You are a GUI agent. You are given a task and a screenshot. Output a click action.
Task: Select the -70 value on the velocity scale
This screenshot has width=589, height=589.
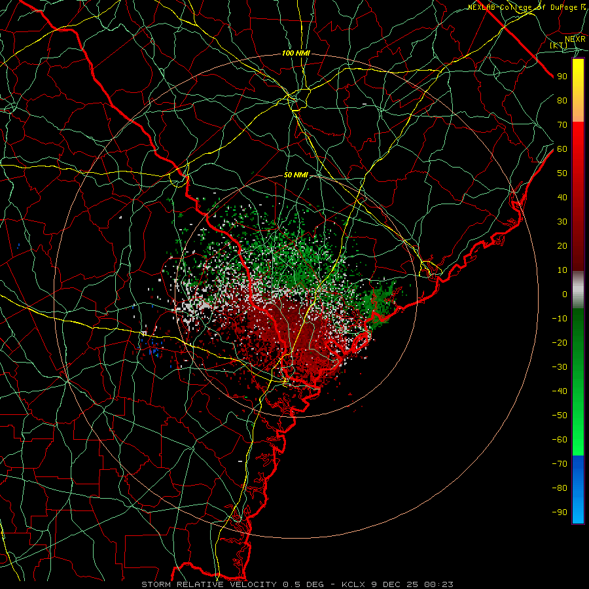tap(560, 464)
